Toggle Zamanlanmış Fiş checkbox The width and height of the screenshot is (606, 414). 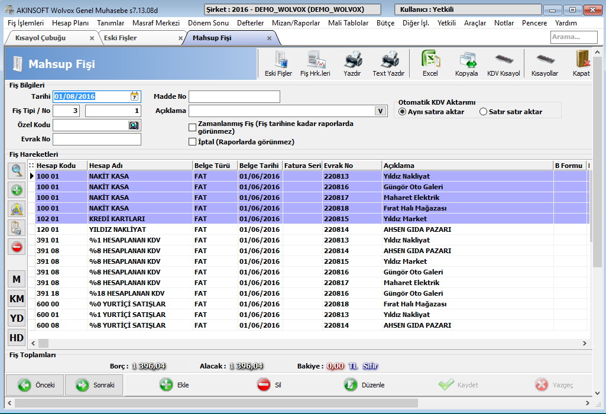pyautogui.click(x=193, y=128)
